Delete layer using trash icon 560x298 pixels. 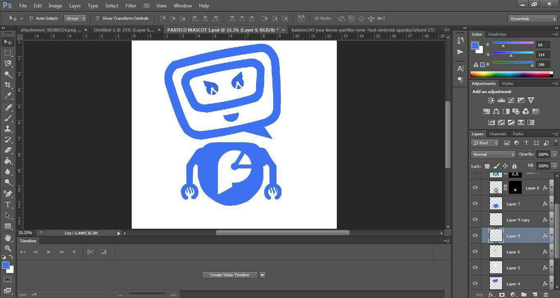[x=546, y=294]
